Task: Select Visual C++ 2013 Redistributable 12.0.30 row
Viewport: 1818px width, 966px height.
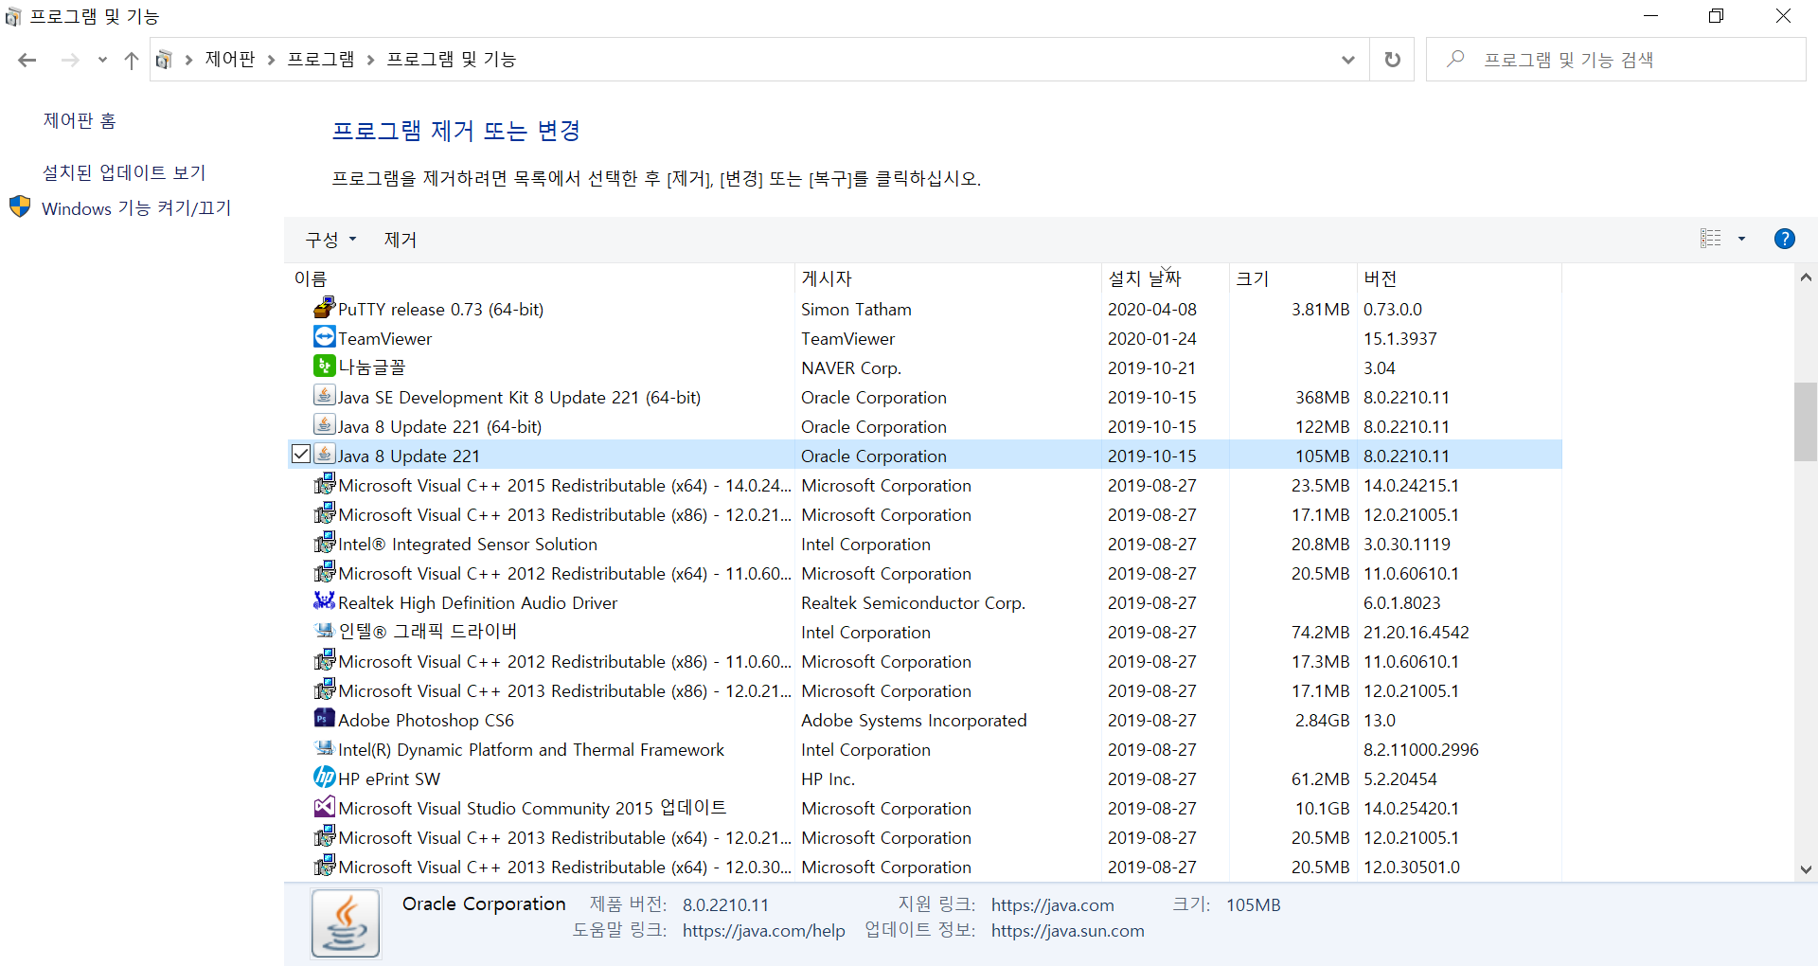Action: (924, 867)
